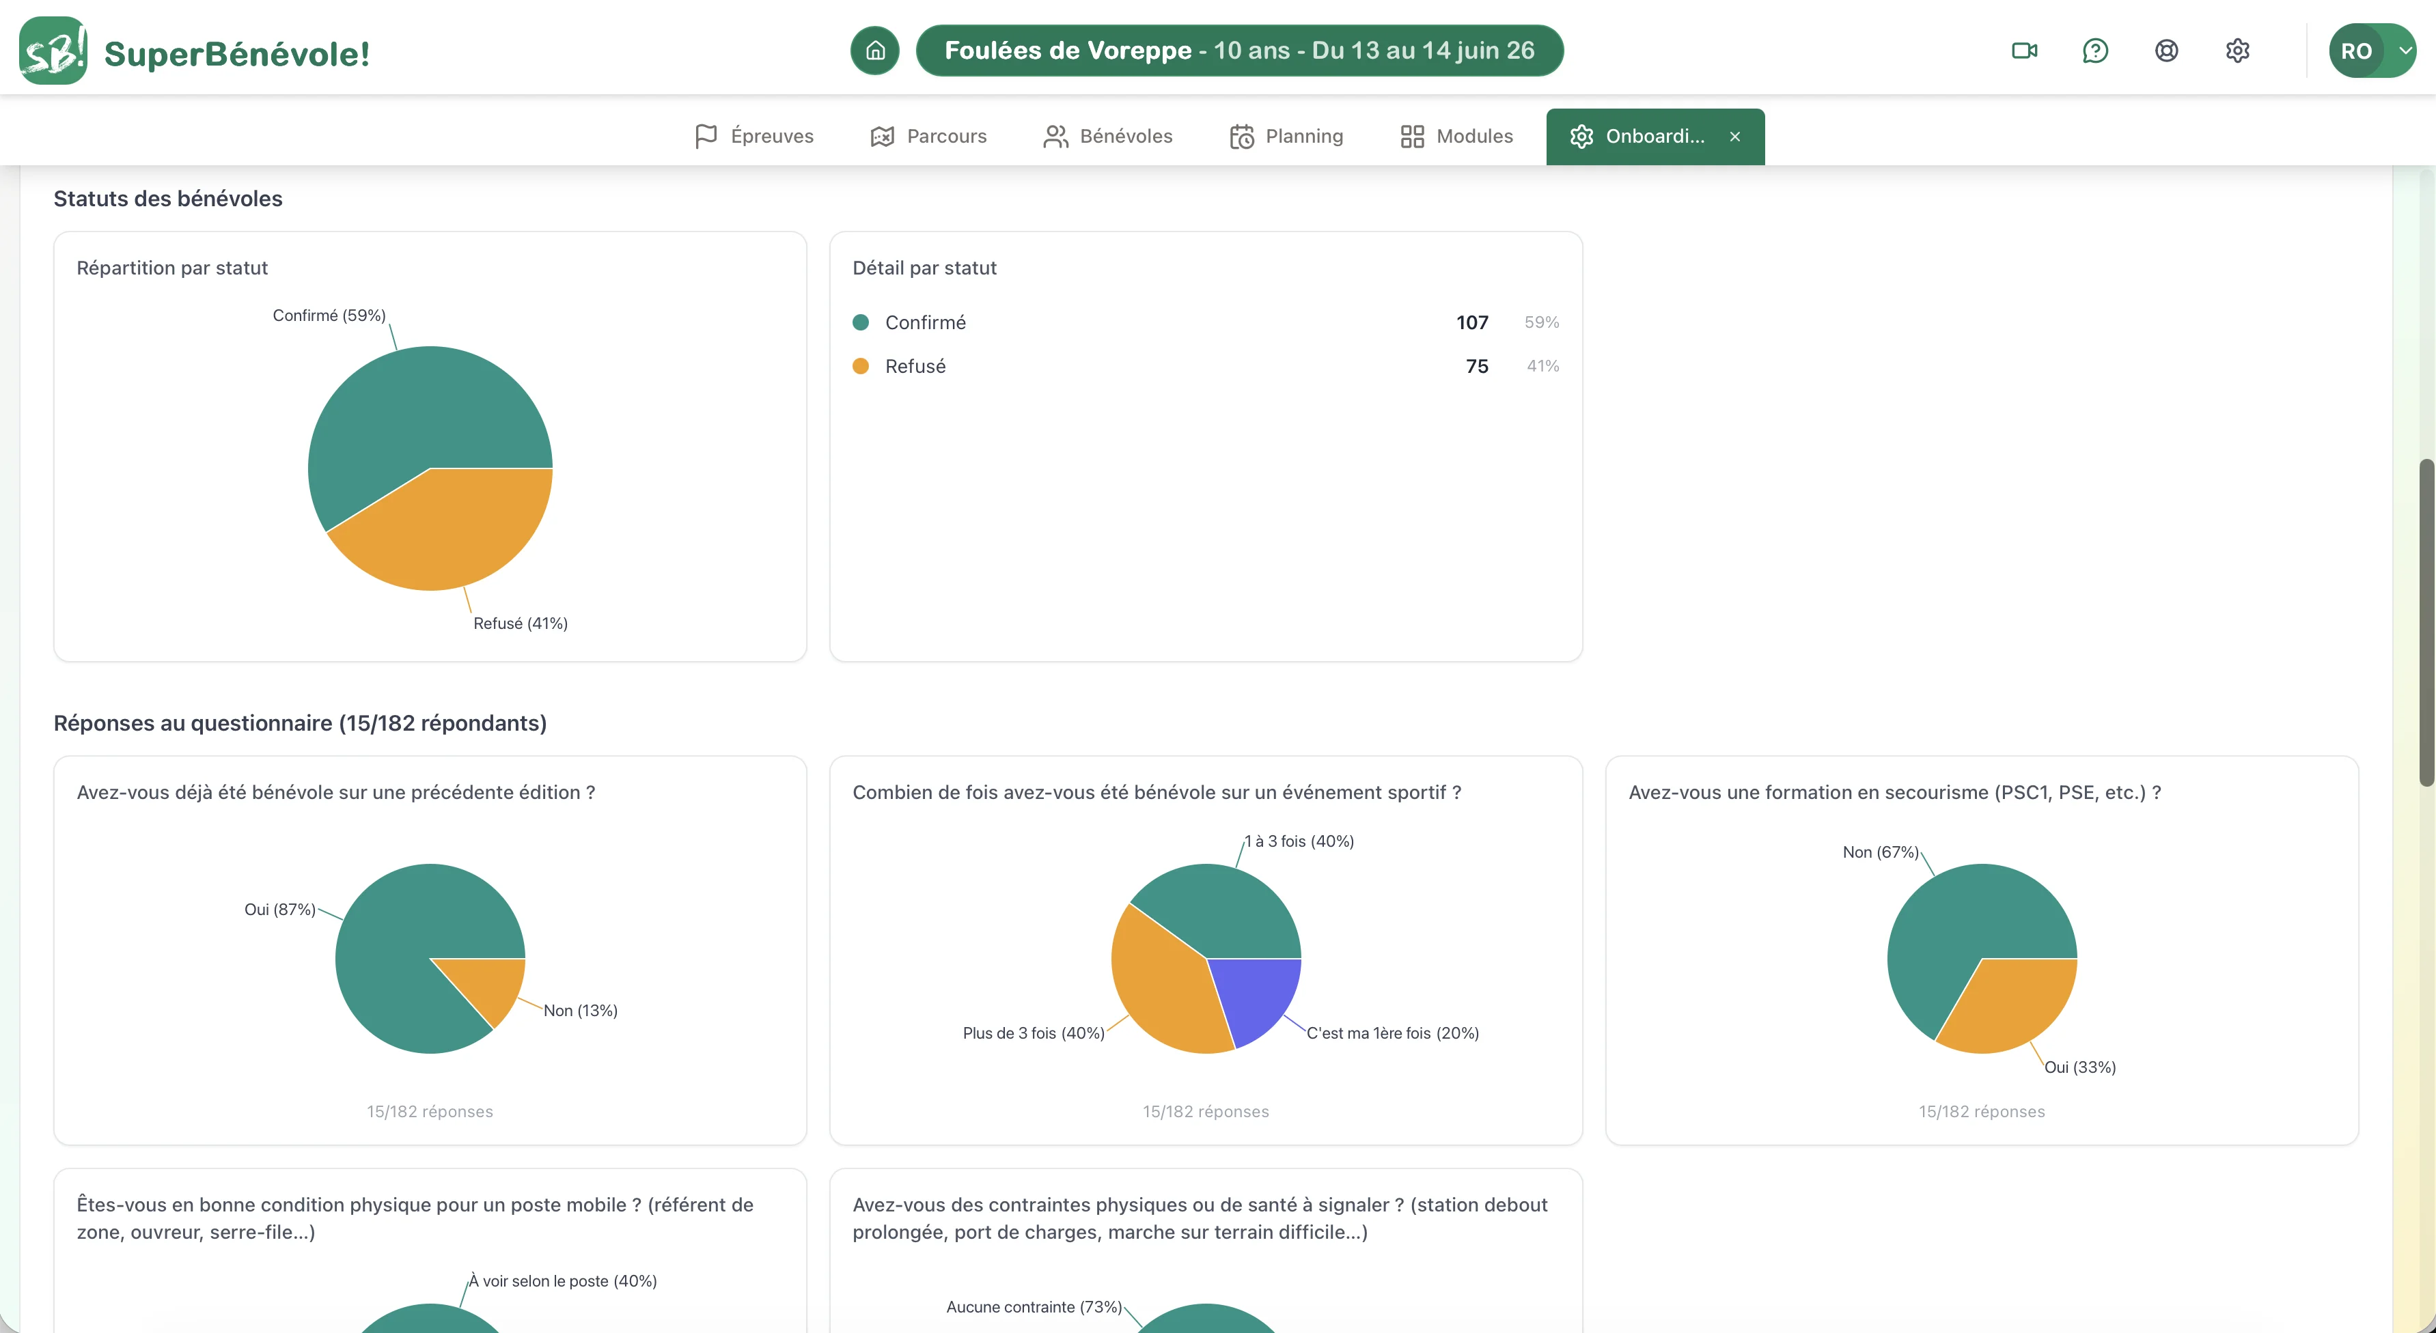Expand the user menu chevron
2436x1333 pixels.
(x=2405, y=51)
